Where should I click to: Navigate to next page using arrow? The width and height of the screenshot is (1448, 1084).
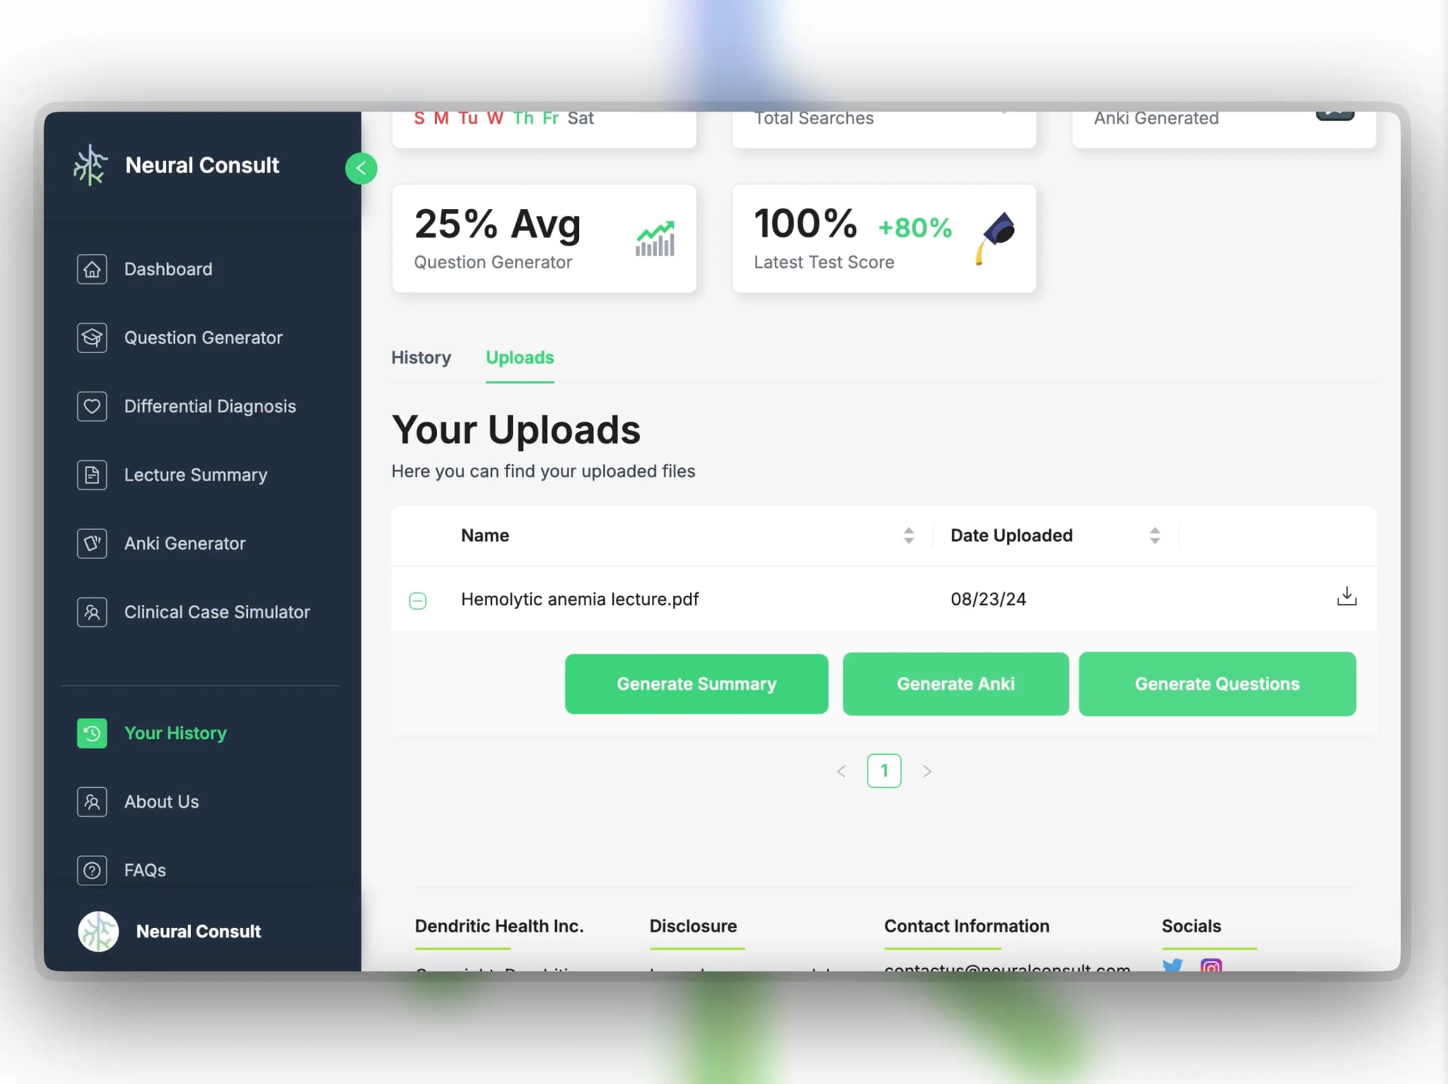pyautogui.click(x=926, y=771)
